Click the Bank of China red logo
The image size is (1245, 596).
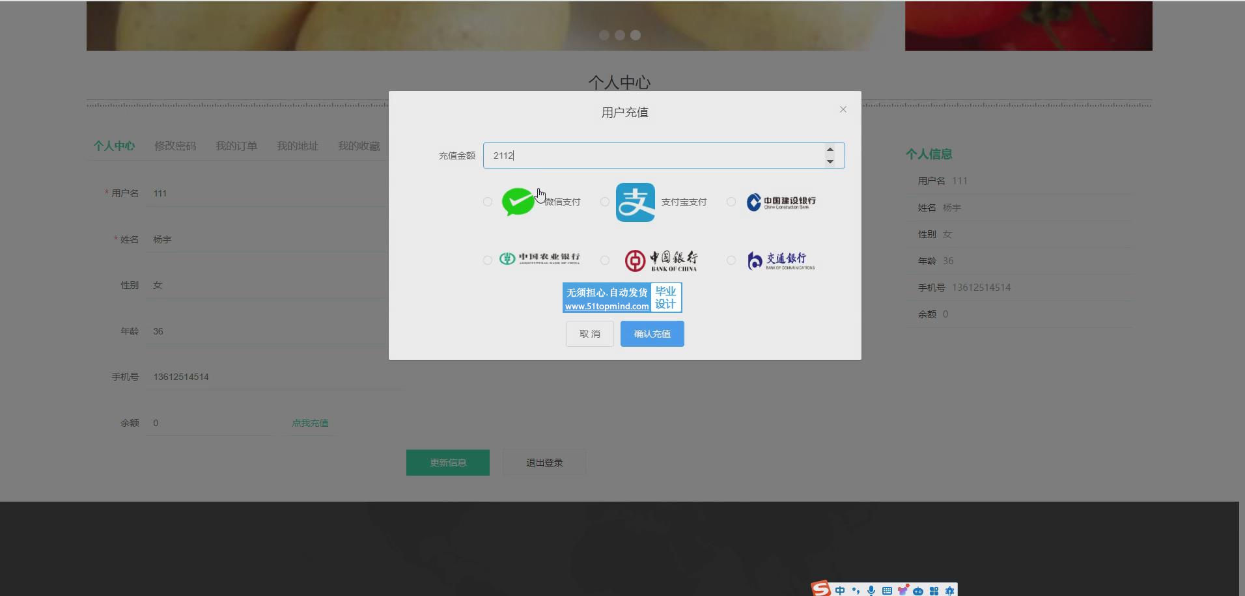[661, 260]
